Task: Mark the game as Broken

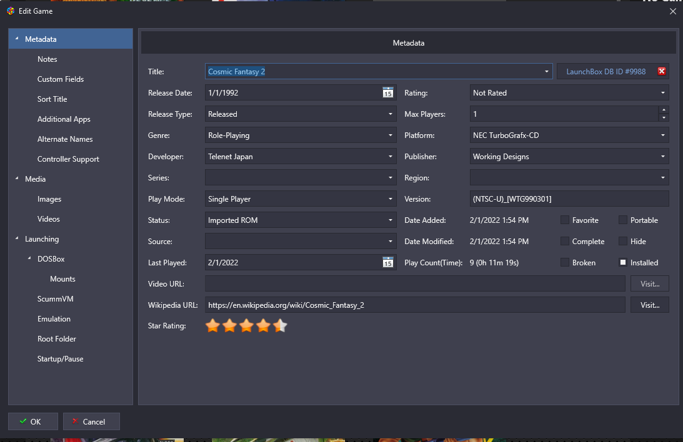Action: tap(564, 262)
